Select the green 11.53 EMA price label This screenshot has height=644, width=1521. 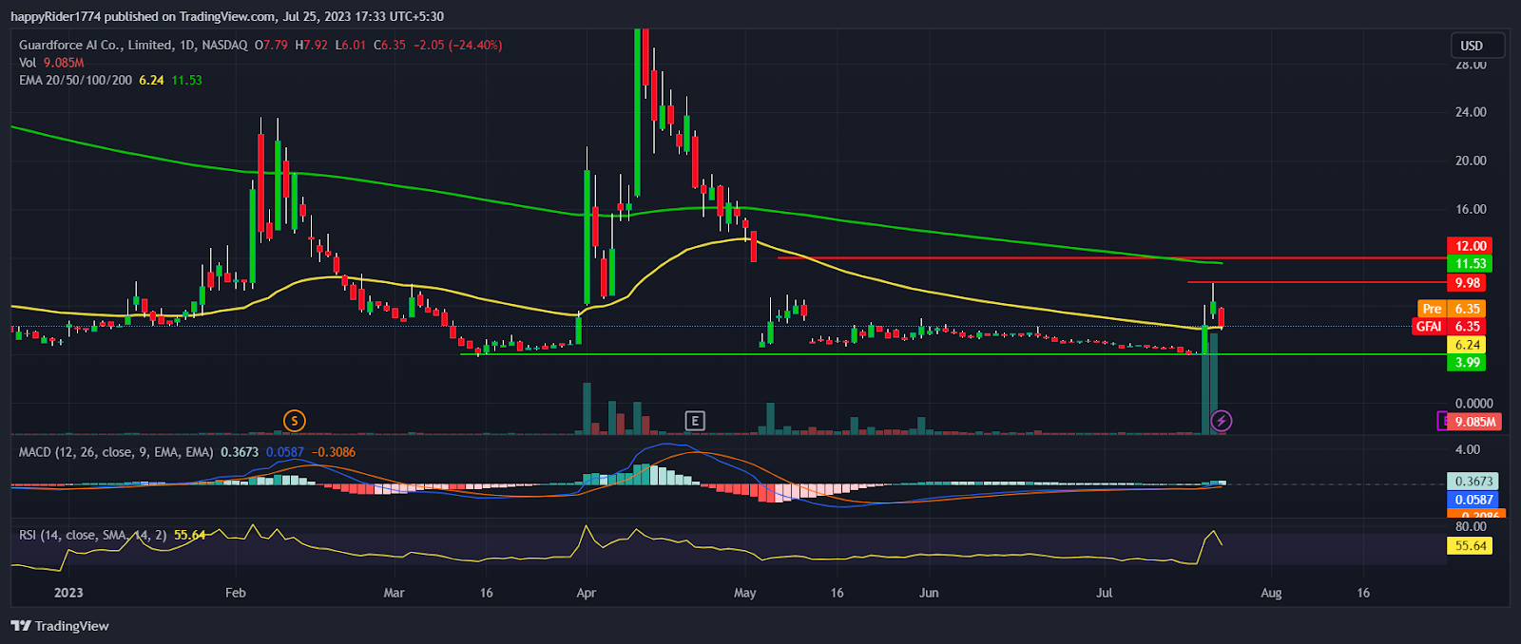tap(1469, 264)
